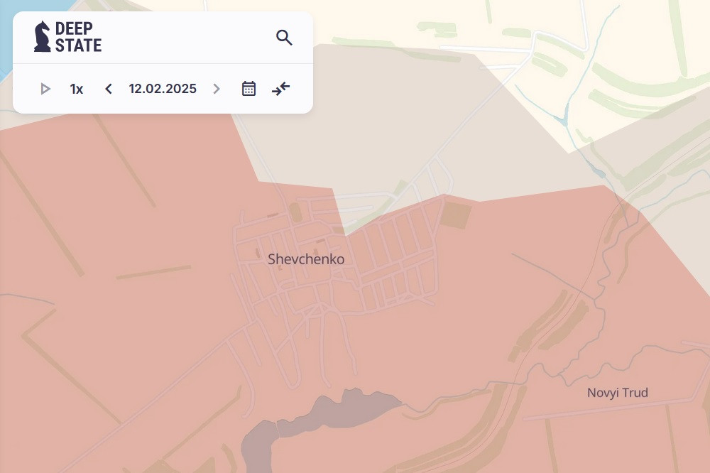Viewport: 710px width, 473px height.
Task: Click the 12.02.2025 date text
Action: 163,89
